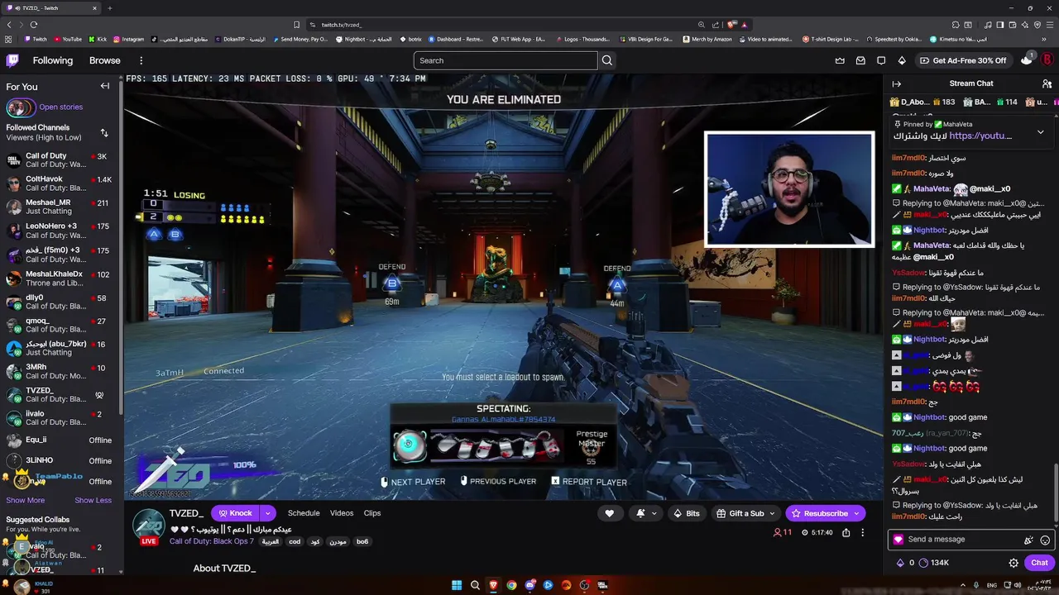Click the chat cheer sparkle icon
This screenshot has width=1059, height=595.
tap(1028, 540)
